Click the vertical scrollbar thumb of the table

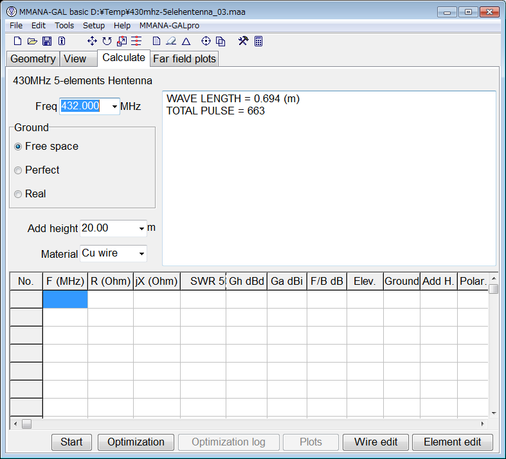coord(494,289)
